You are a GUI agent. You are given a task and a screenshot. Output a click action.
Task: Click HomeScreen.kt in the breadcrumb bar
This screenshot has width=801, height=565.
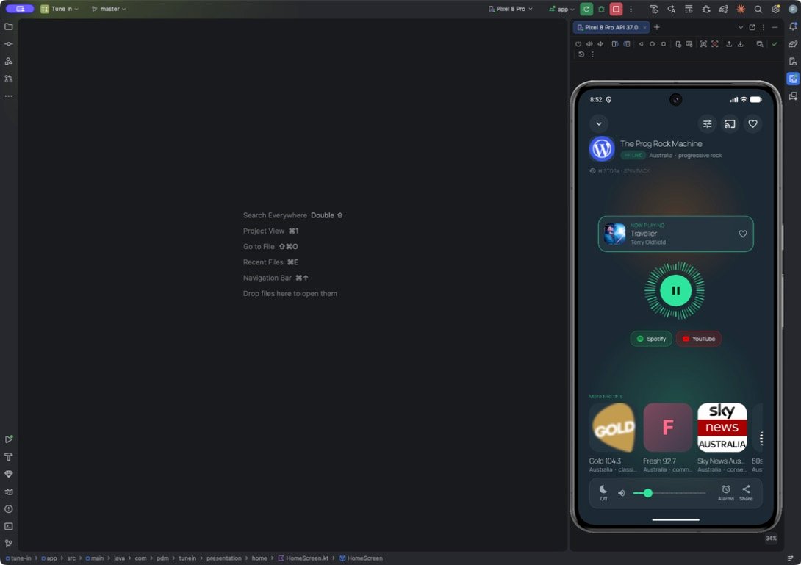303,558
